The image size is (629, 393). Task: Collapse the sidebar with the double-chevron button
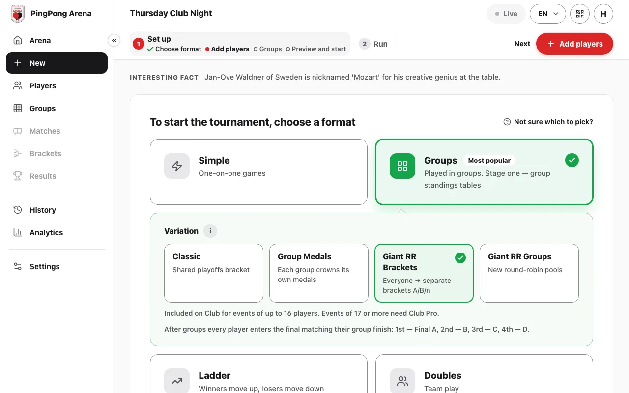point(114,40)
